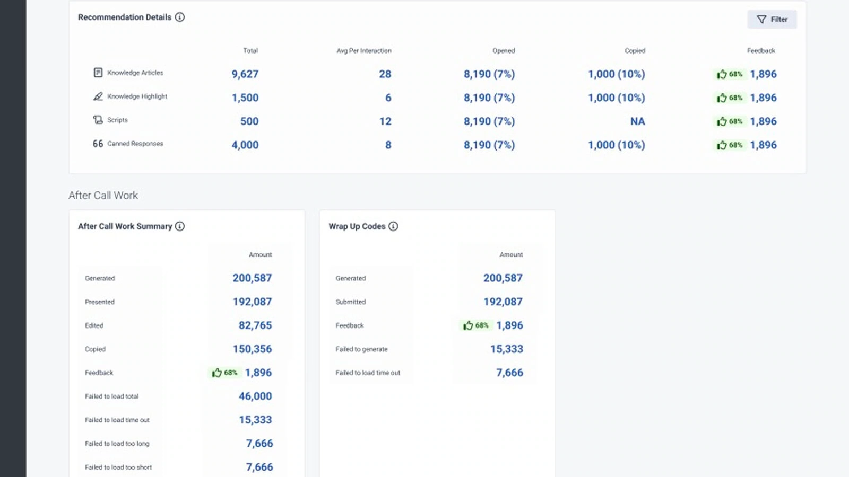849x477 pixels.
Task: Click the Copied column header
Action: [x=635, y=51]
